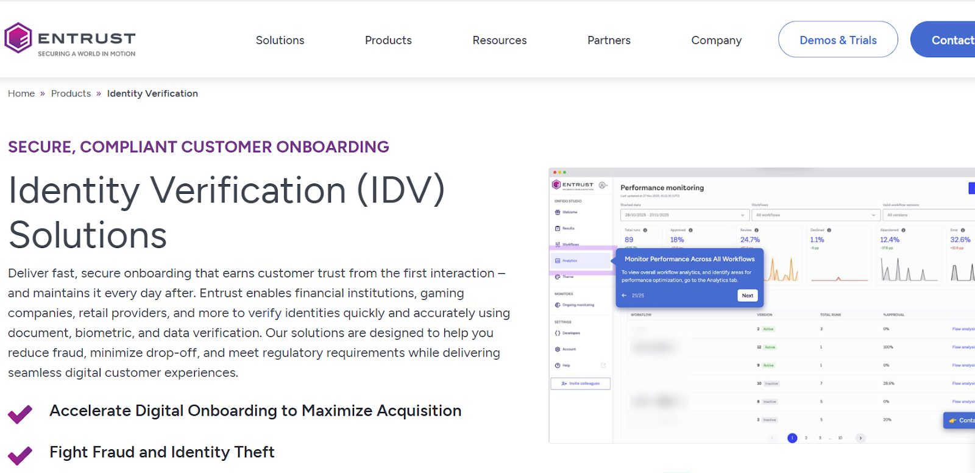This screenshot has height=473, width=975.
Task: Click the info icon next to Declined
Action: click(829, 230)
